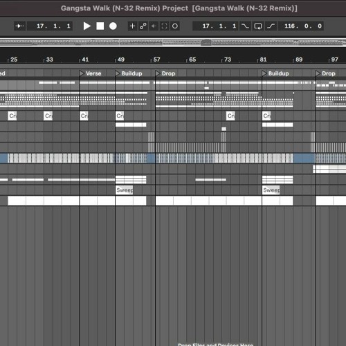Image resolution: width=346 pixels, height=346 pixels.
Task: Start playback with the Play button
Action: pyautogui.click(x=86, y=26)
